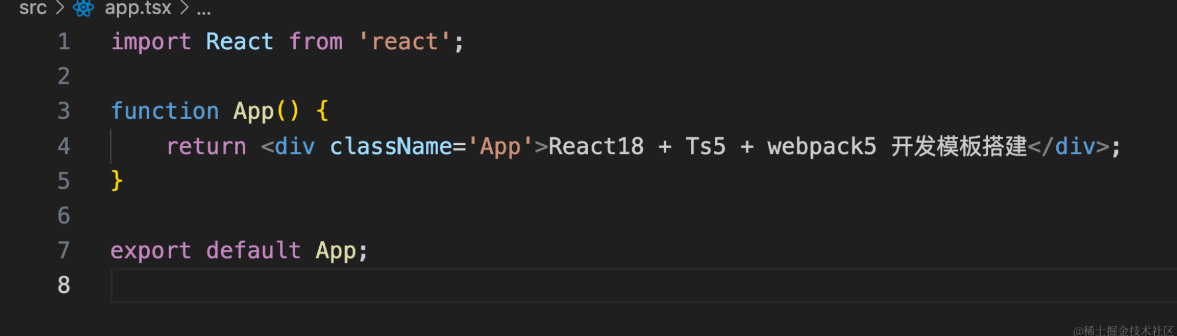The height and width of the screenshot is (336, 1177).
Task: Click the export keyword on line 7
Action: tap(151, 251)
